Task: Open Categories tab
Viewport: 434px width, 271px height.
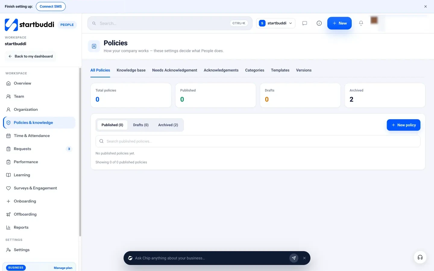Action: (255, 70)
